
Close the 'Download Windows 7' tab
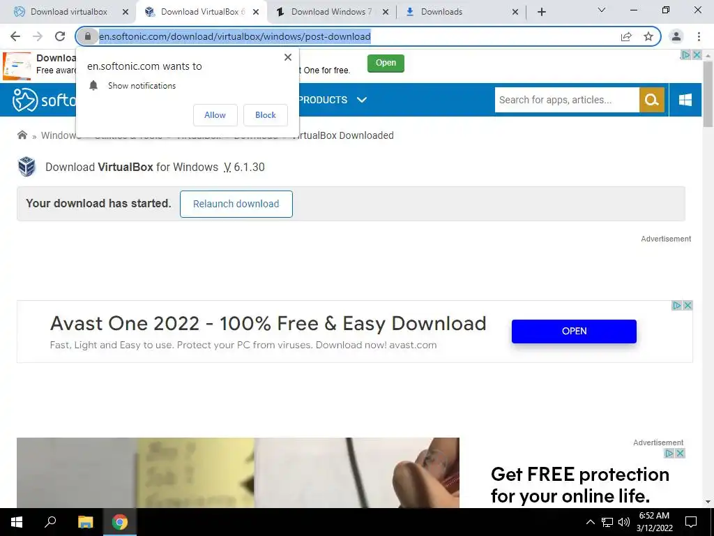[385, 13]
